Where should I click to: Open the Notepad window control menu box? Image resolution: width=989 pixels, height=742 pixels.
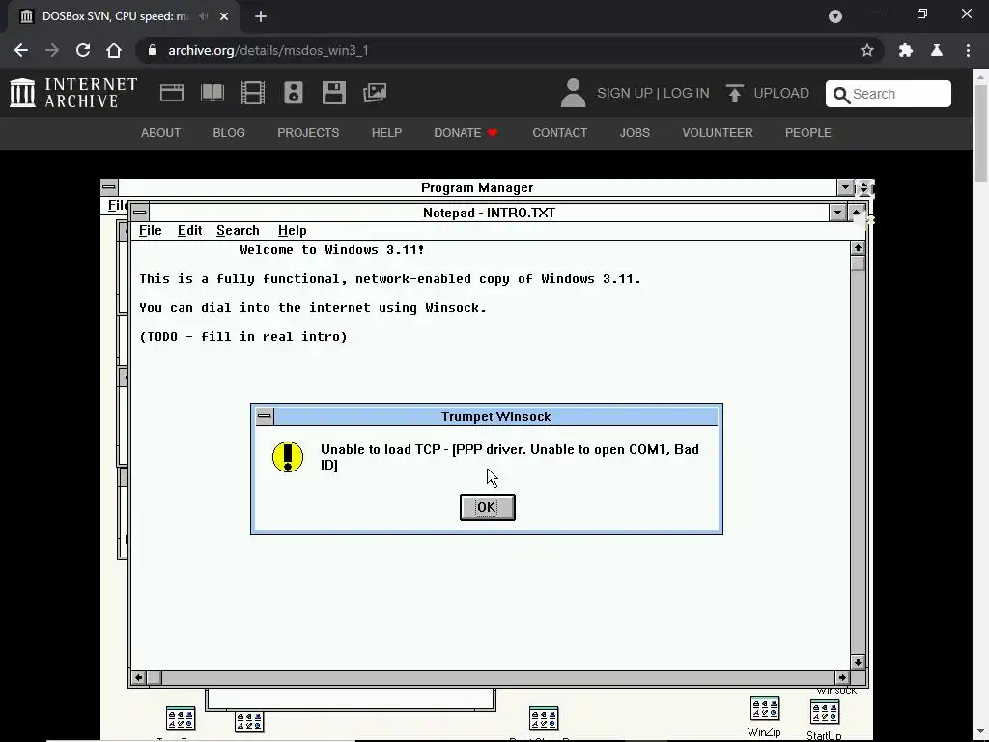140,212
